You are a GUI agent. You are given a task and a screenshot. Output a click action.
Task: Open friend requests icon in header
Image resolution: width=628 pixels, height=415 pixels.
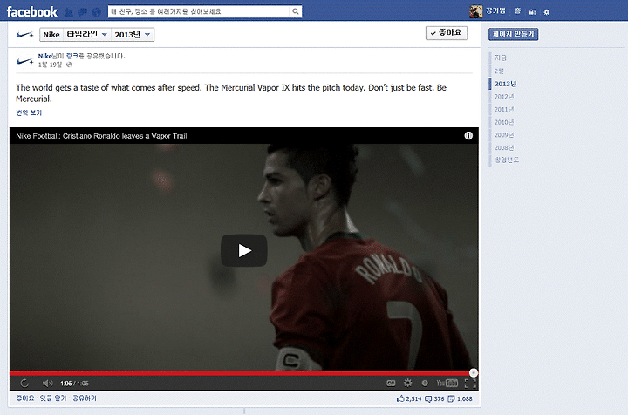pos(69,12)
